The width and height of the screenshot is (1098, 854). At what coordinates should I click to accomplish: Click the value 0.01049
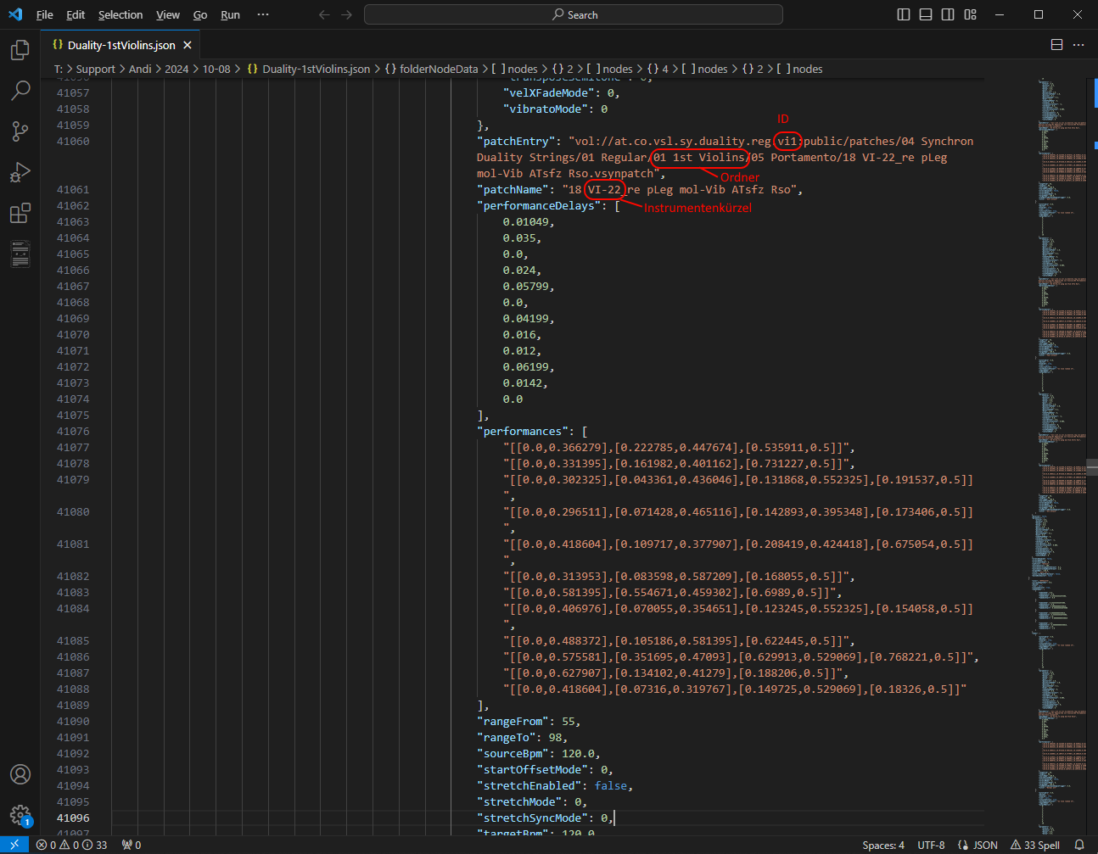click(526, 221)
